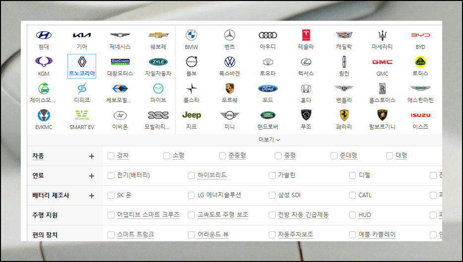Pick the Isuzu (이스즈) brand logo

pos(420,115)
